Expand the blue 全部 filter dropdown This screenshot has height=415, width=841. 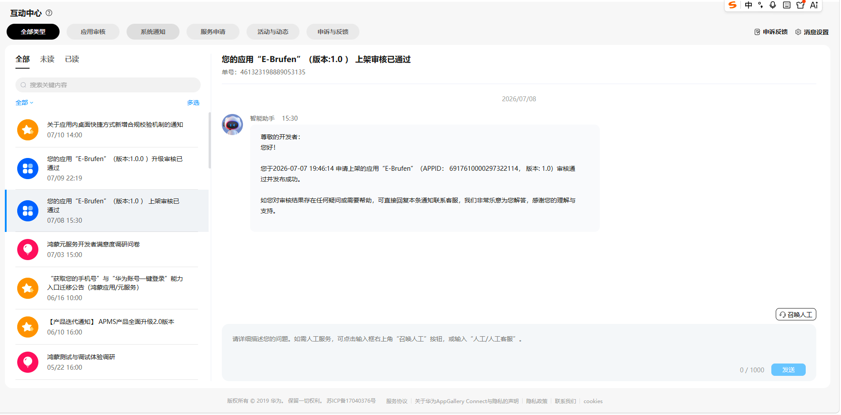(x=24, y=103)
